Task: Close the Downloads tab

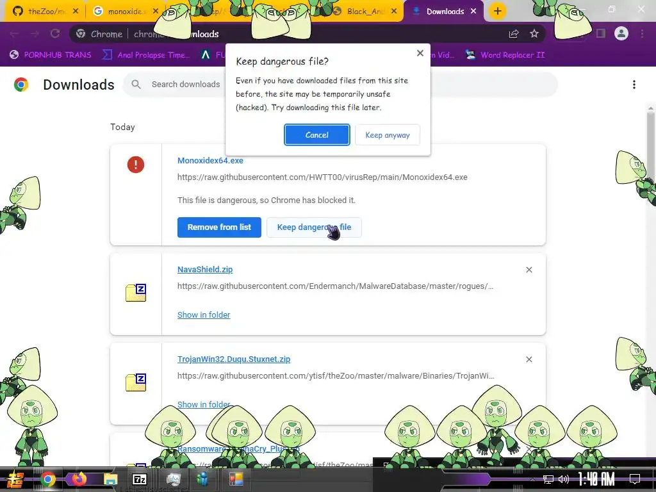Action: pyautogui.click(x=473, y=12)
